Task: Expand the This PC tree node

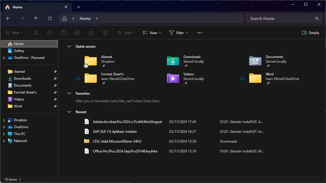Action: (4, 134)
